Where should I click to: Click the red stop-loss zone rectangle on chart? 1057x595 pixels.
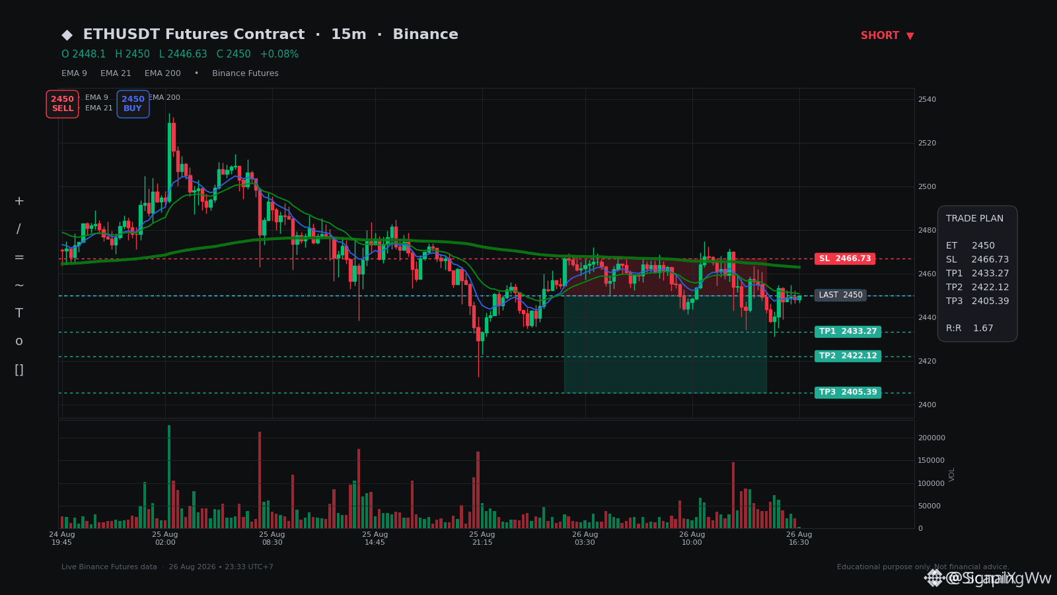point(665,277)
